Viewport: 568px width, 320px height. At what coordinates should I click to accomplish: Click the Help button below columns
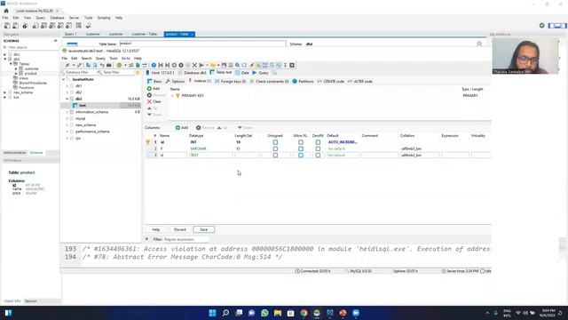click(x=156, y=229)
